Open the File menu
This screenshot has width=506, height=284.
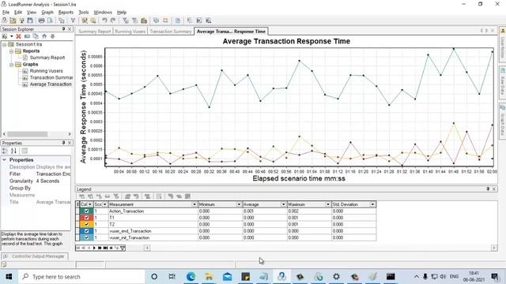(x=6, y=13)
